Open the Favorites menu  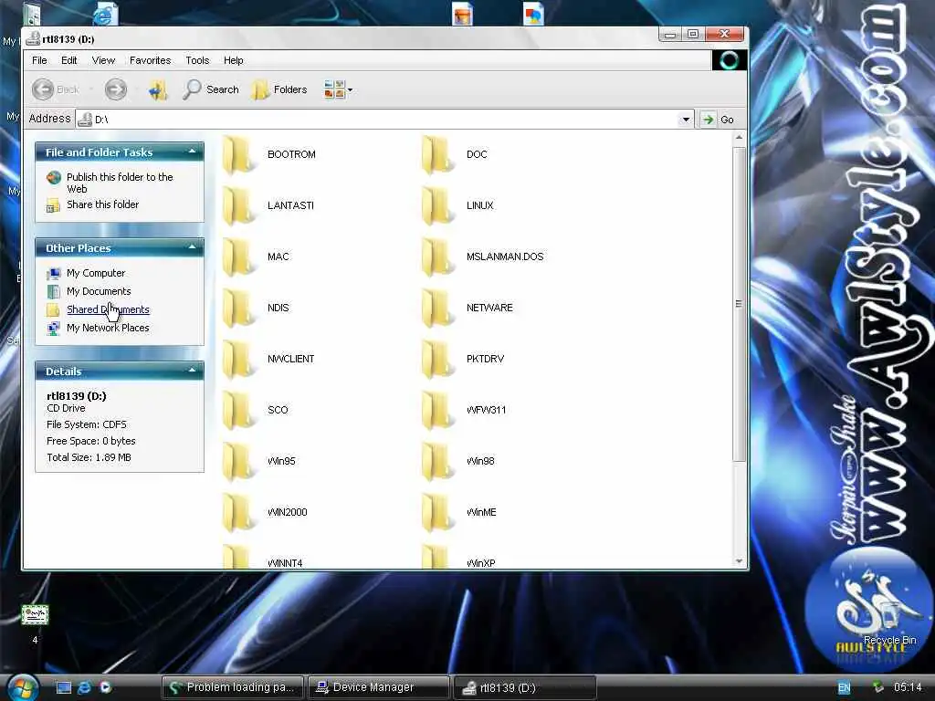(151, 60)
